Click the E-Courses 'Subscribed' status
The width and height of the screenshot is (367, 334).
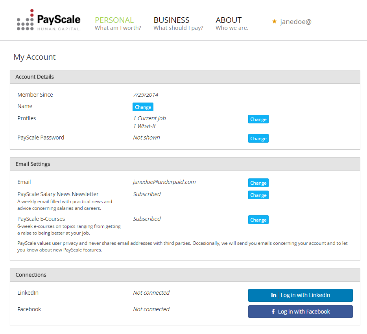(147, 219)
